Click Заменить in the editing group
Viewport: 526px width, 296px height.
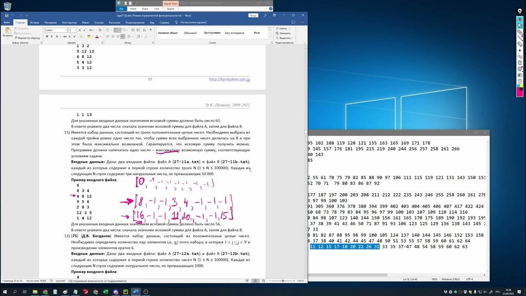tap(284, 33)
